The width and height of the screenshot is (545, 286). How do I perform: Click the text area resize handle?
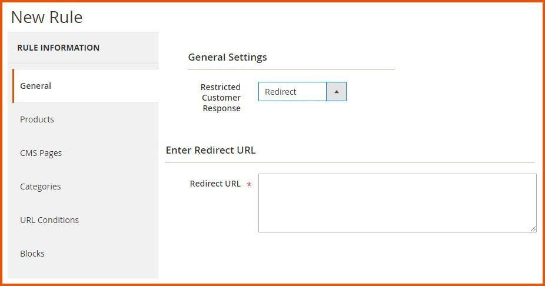pos(533,228)
